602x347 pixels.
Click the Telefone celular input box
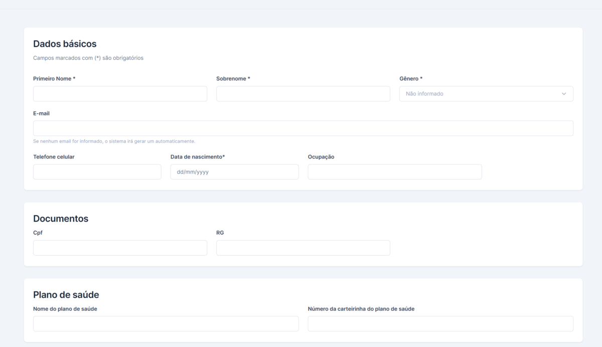(x=97, y=172)
